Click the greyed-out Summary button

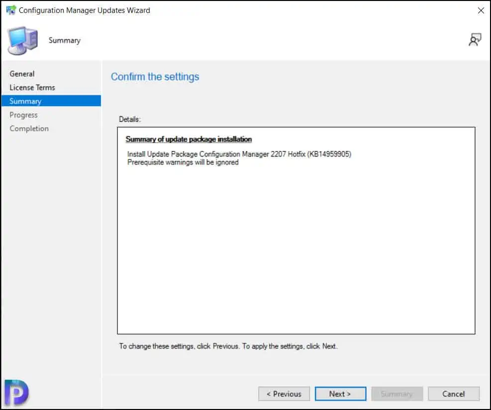tap(397, 394)
